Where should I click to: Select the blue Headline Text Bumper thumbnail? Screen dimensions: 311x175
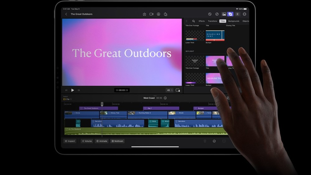[x=215, y=36]
